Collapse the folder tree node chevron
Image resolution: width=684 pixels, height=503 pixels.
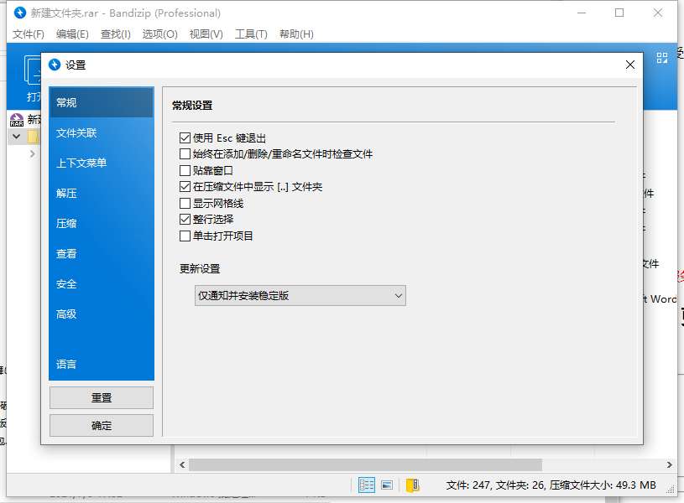(16, 136)
